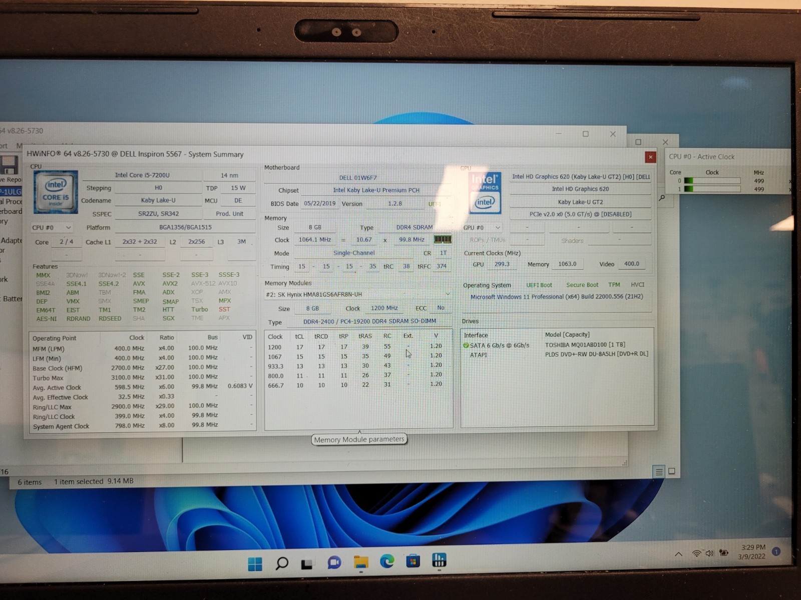Screen dimensions: 801x600
Task: Click the DDR4-2400 / PC4-19200 module type field
Action: pyautogui.click(x=369, y=321)
